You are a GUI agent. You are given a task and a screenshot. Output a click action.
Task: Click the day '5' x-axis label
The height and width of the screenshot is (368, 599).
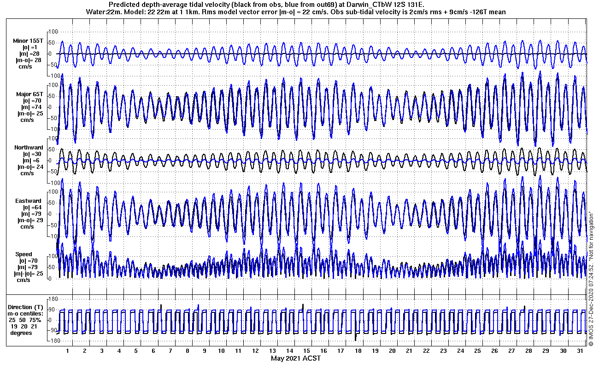coord(136,351)
